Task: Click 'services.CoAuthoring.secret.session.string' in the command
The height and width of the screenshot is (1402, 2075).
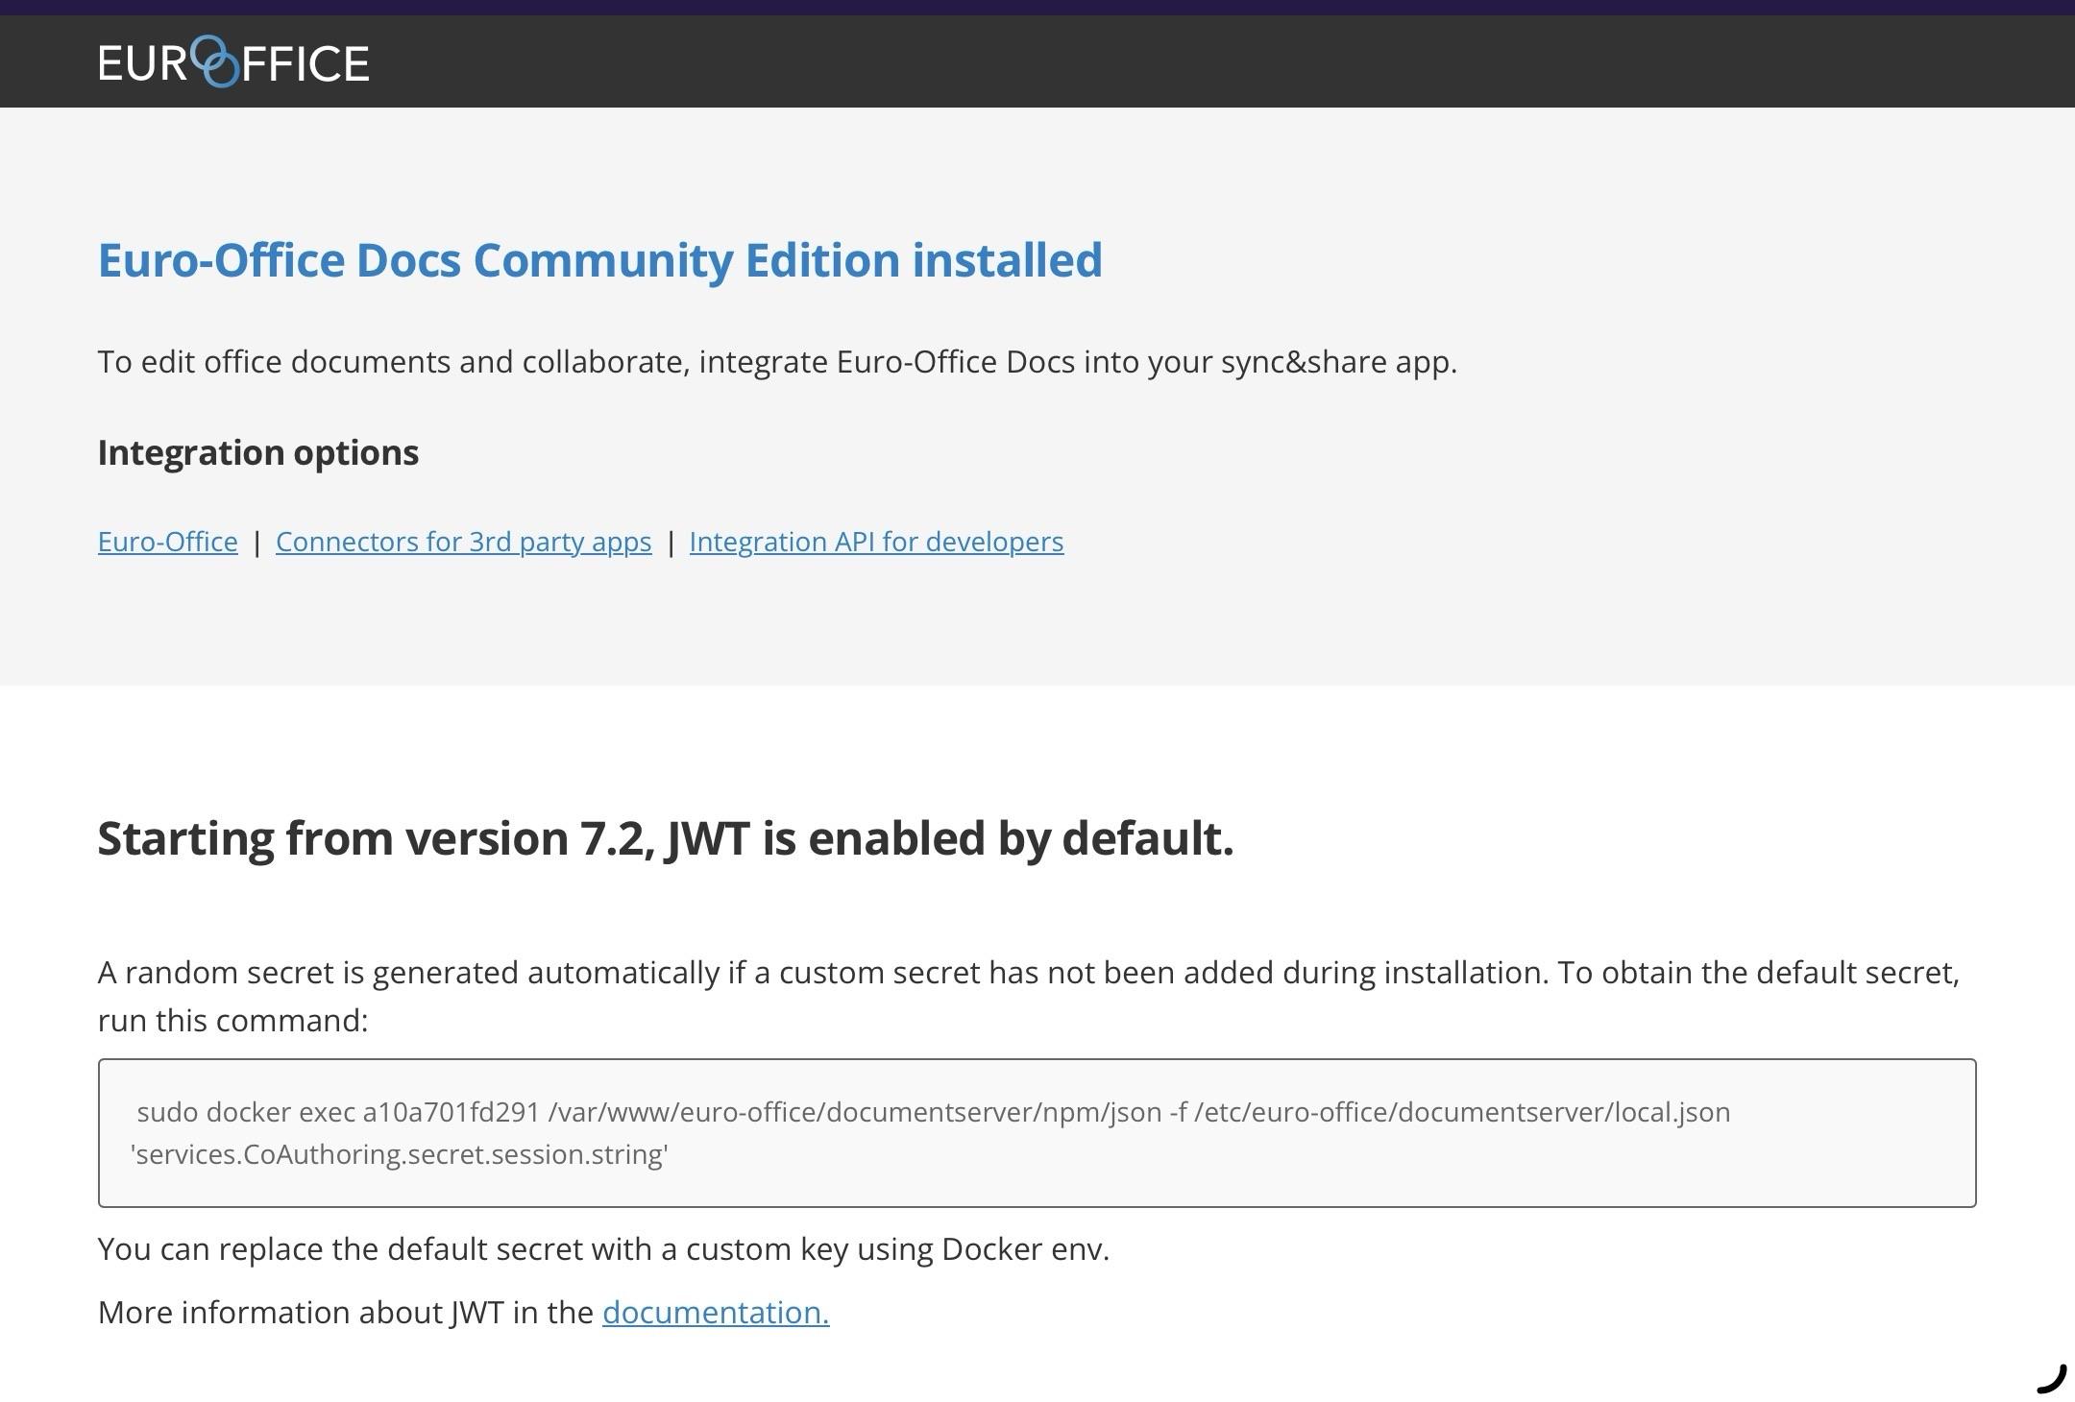Action: coord(400,1154)
